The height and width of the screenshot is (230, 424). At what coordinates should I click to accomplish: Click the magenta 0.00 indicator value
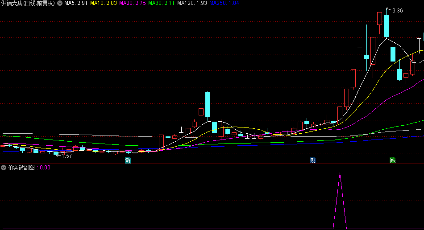(45, 168)
